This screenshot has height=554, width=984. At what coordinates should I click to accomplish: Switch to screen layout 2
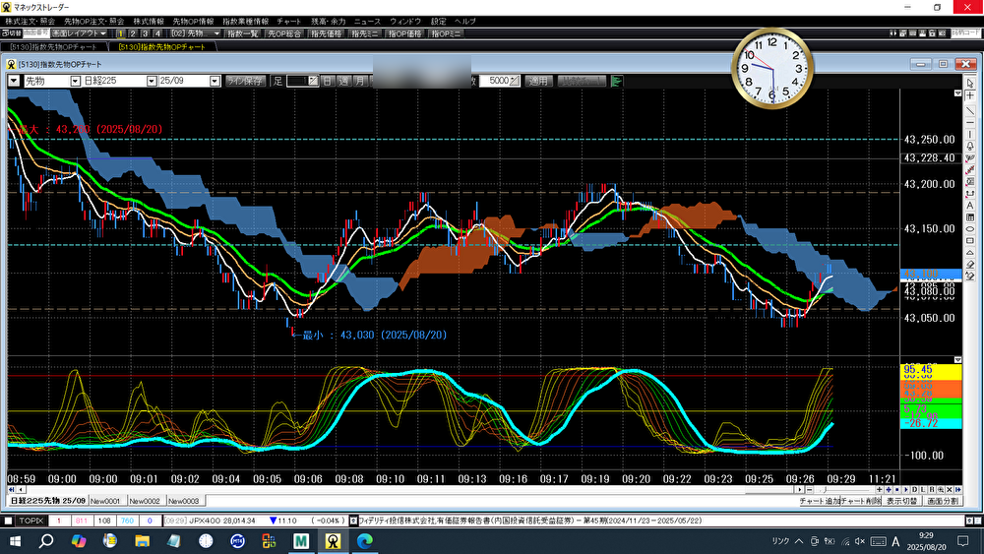(x=133, y=33)
